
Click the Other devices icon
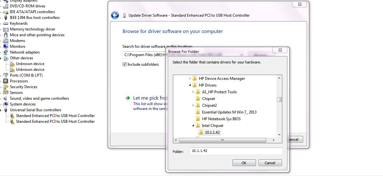point(6,58)
